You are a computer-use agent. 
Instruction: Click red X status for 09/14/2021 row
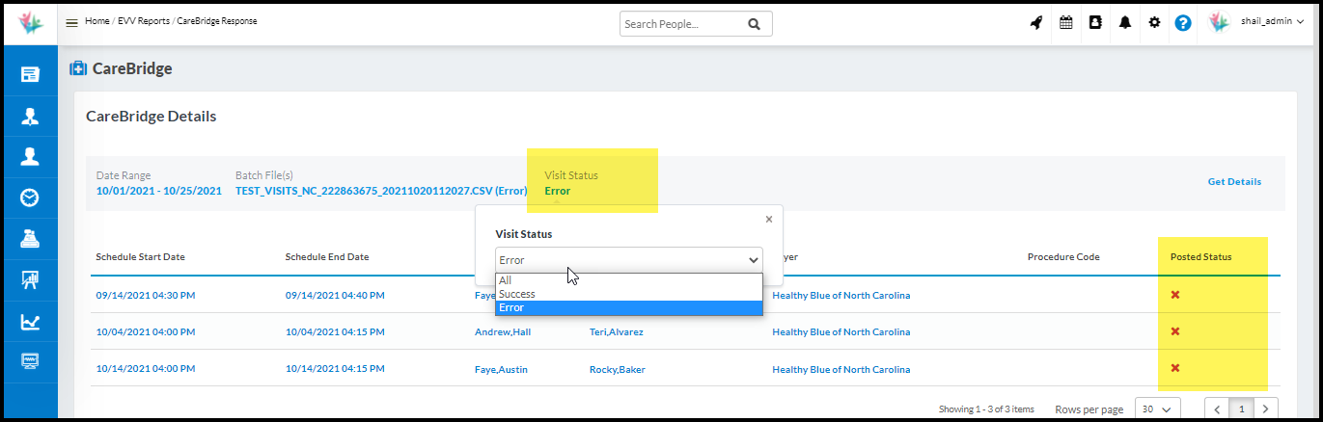(1174, 295)
